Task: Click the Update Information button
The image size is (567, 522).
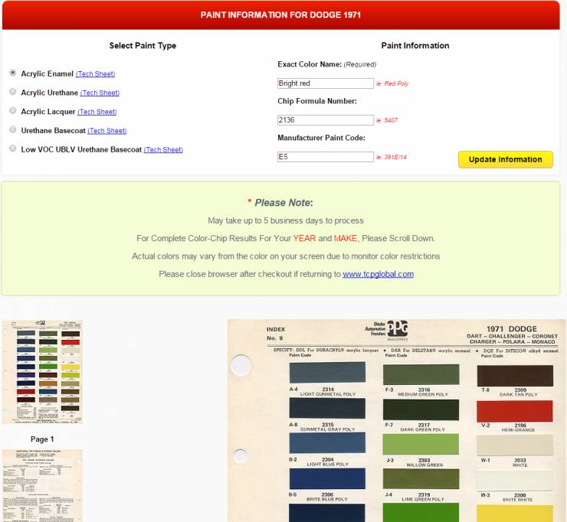Action: pyautogui.click(x=506, y=160)
